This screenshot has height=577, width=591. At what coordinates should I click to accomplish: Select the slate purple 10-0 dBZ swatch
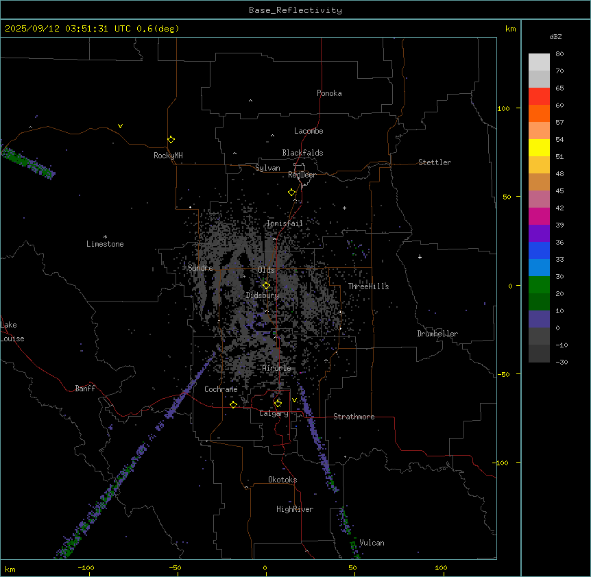point(539,319)
